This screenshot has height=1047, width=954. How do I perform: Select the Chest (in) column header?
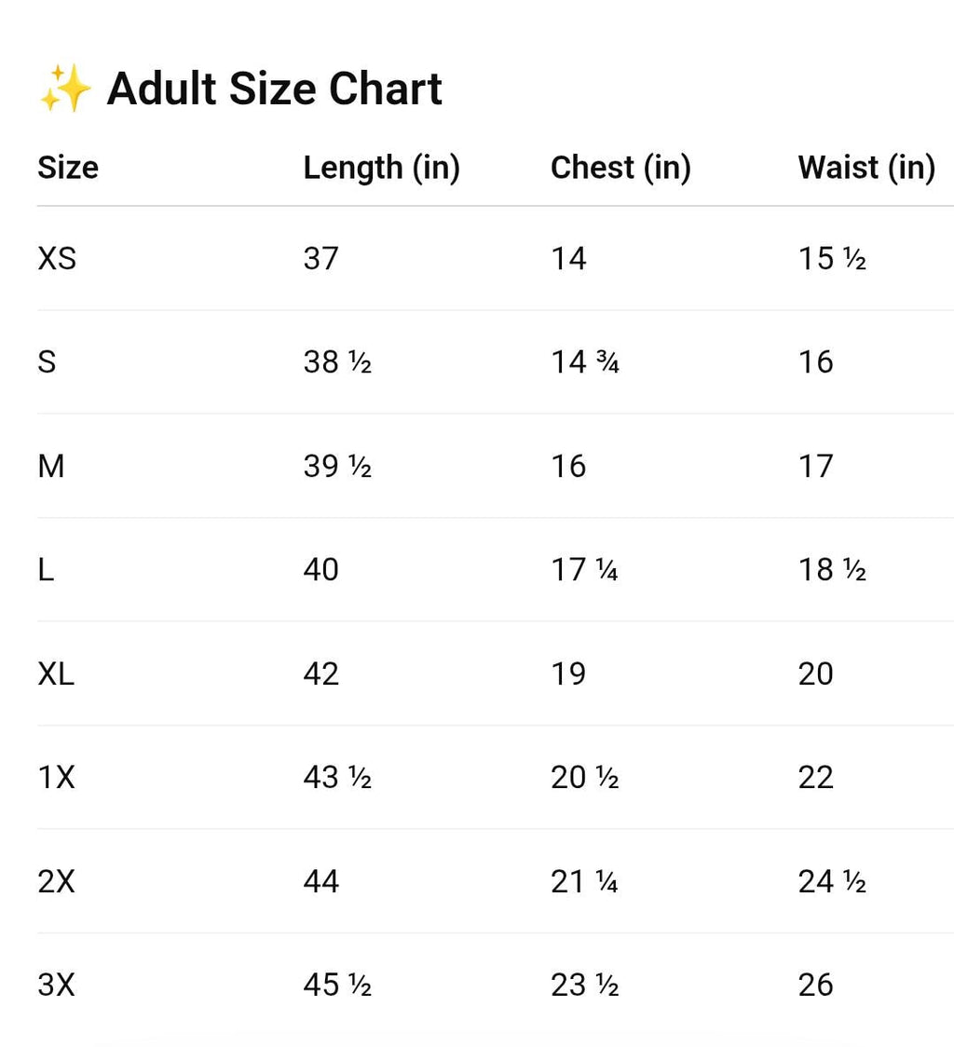(620, 169)
